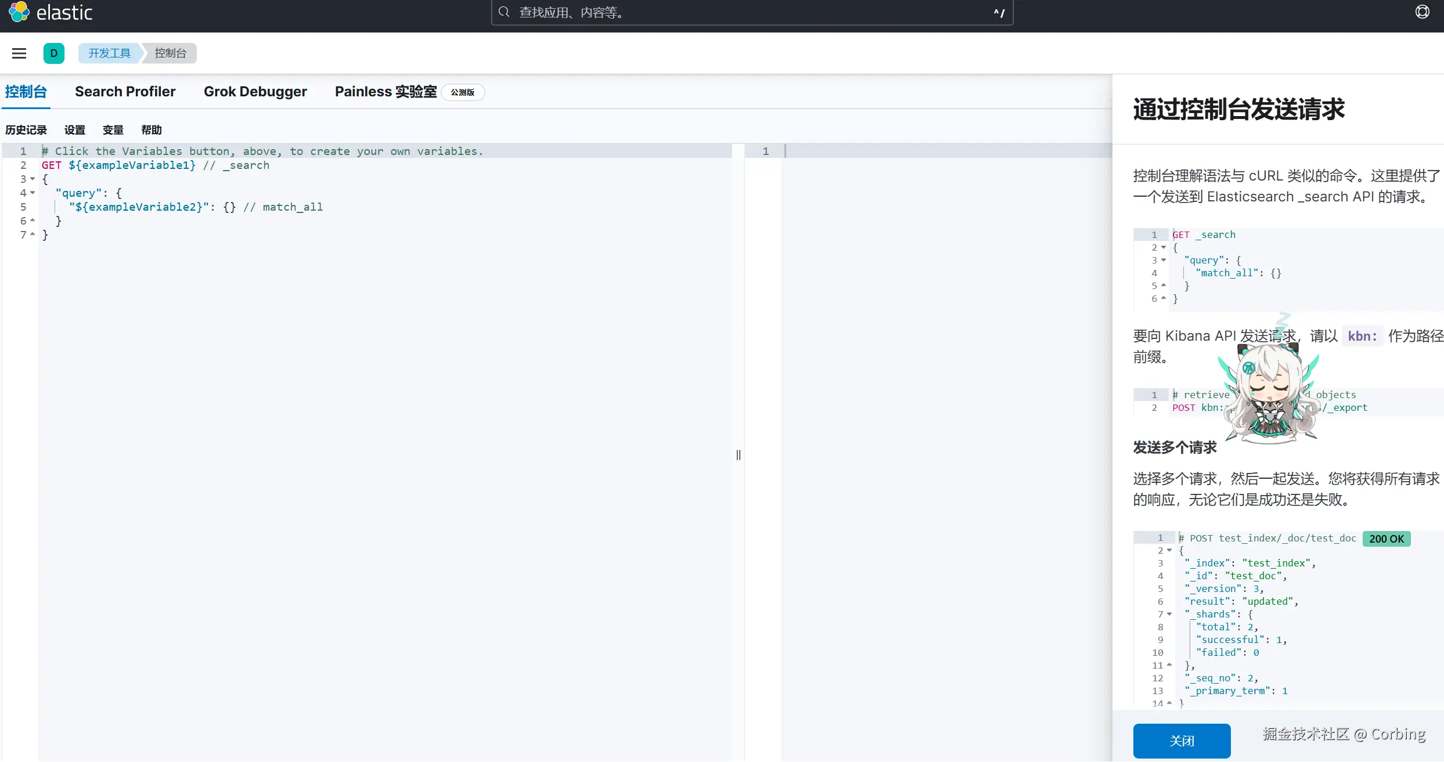Click the Elastic logo icon
Image resolution: width=1444 pixels, height=762 pixels.
[19, 12]
